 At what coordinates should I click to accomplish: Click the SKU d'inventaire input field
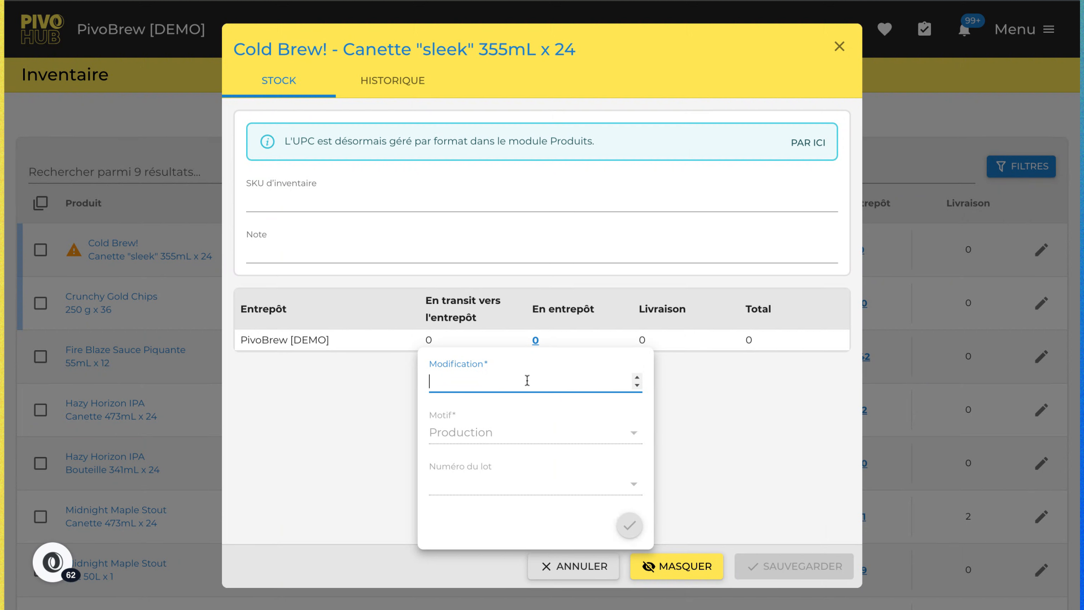tap(541, 201)
